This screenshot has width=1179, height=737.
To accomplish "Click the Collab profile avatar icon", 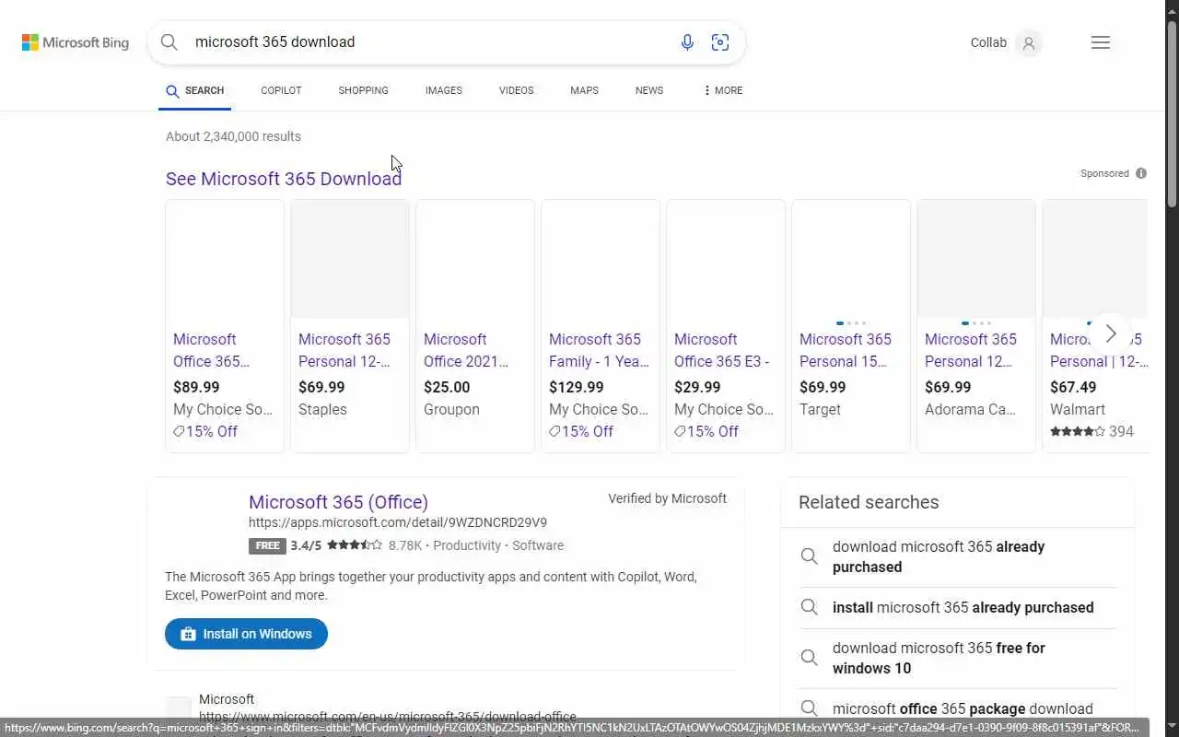I will [x=1028, y=42].
